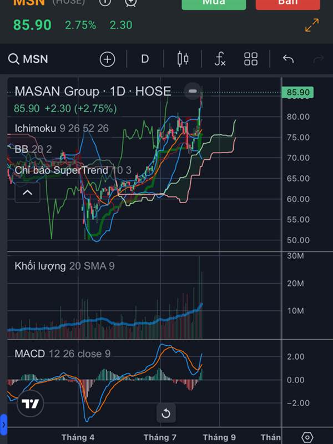Tap the grey minus pill button on chart
The width and height of the screenshot is (333, 444).
pos(193,91)
